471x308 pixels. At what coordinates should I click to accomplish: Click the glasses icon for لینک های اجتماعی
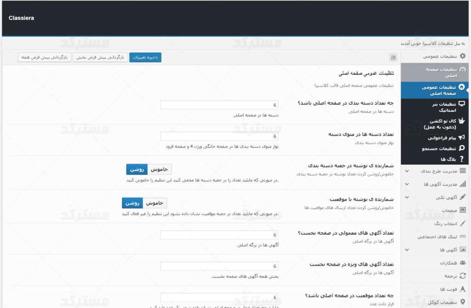click(463, 237)
